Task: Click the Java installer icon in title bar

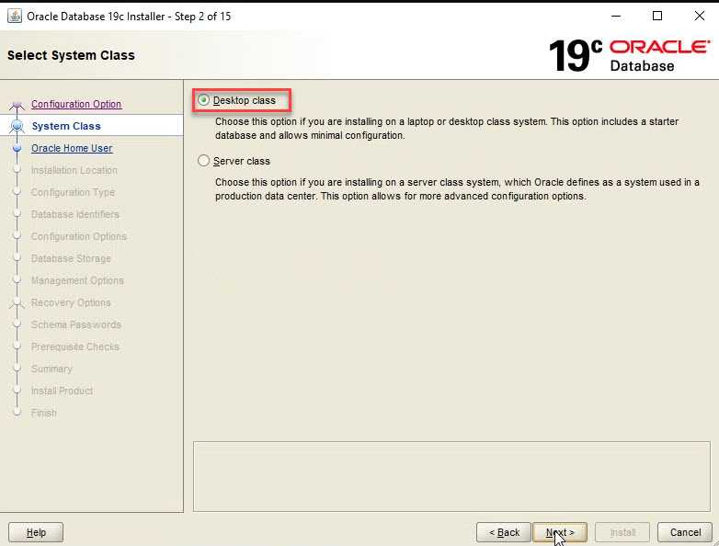Action: point(15,16)
